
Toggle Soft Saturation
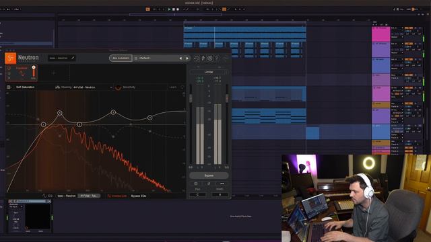(x=26, y=87)
